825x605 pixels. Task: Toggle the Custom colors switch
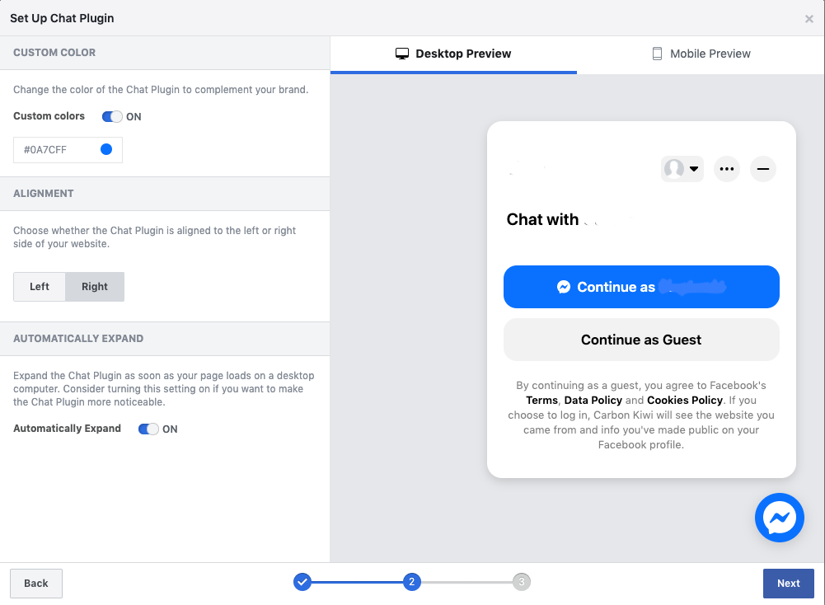[x=112, y=117]
